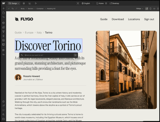Screen dimensions: 160x122
Task: Open page settings gear beside Home
Action: coord(106,3)
